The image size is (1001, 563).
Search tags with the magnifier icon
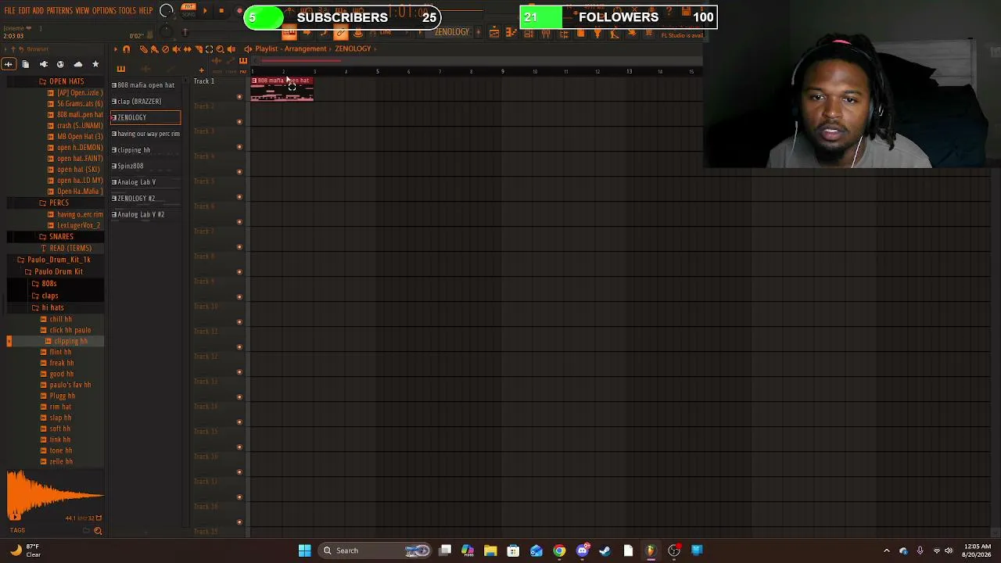pos(98,531)
